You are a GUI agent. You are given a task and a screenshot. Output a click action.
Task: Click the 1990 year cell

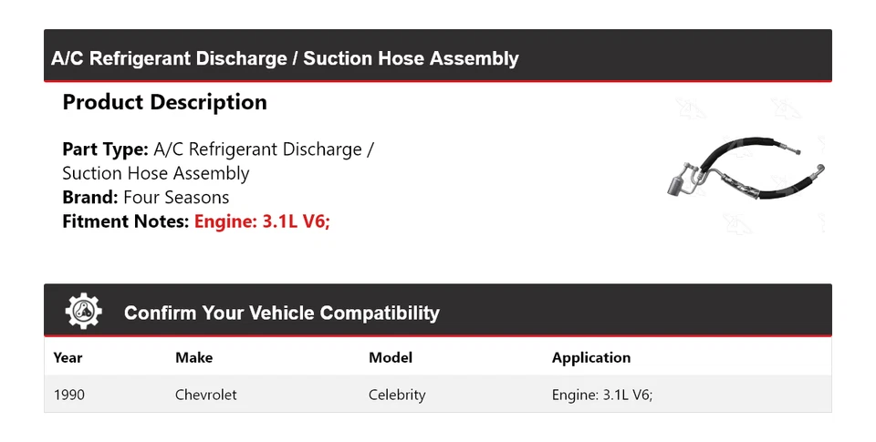click(x=68, y=395)
